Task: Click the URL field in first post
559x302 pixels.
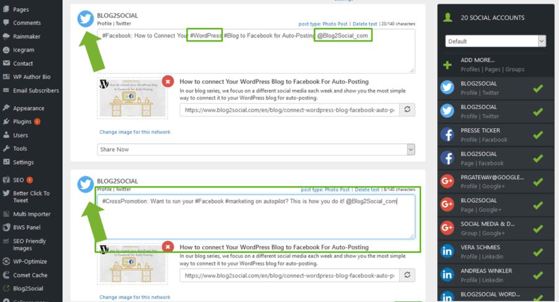Action: tap(289, 110)
